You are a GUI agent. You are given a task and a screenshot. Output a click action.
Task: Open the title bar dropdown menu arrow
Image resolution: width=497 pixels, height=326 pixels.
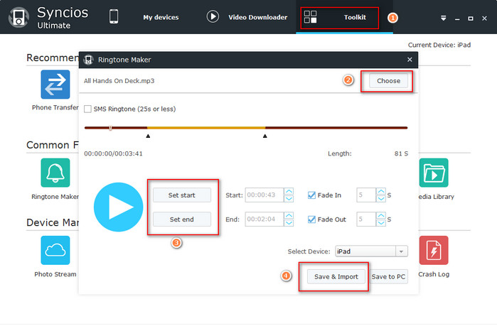click(443, 17)
